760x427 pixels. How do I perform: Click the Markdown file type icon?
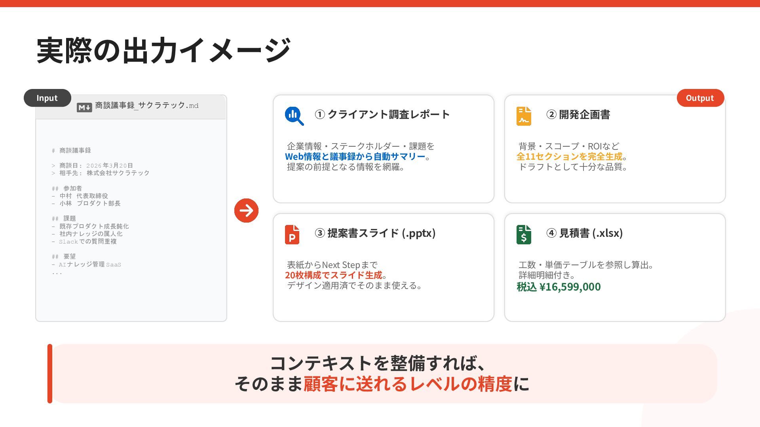[84, 107]
